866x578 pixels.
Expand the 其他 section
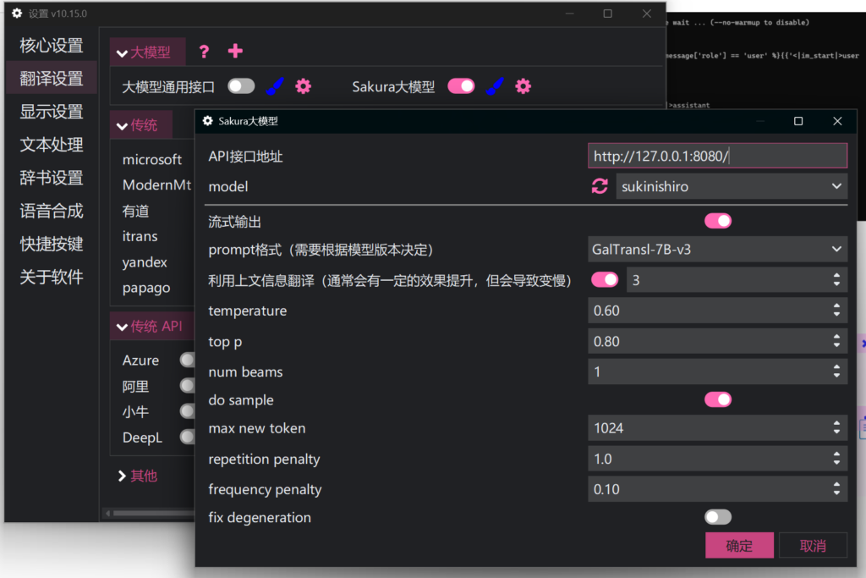(x=138, y=476)
